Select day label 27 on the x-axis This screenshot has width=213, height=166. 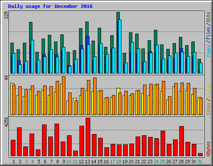click(175, 161)
